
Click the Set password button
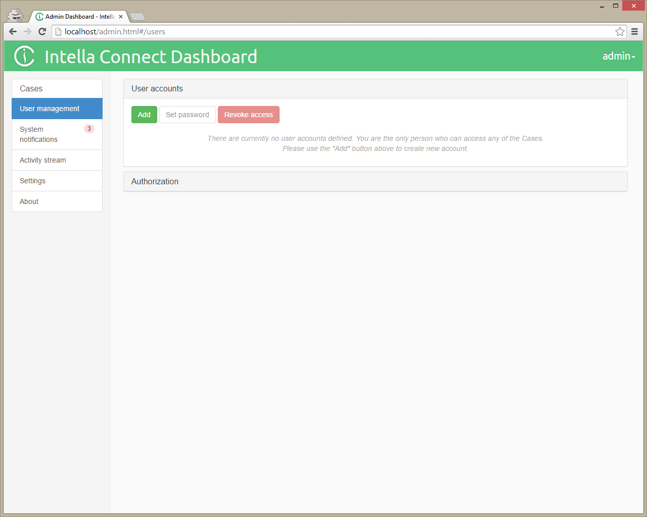point(187,115)
